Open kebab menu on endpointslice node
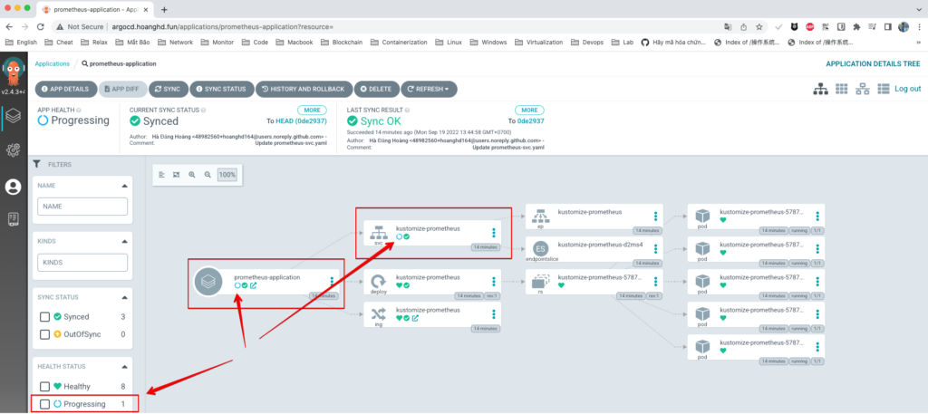 click(655, 249)
